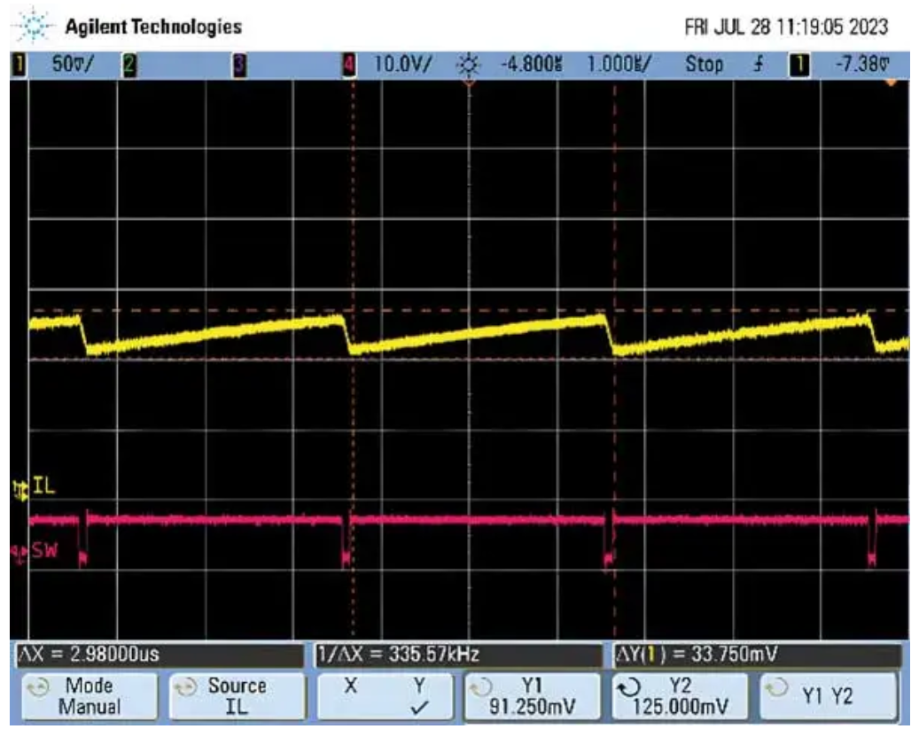Image resolution: width=919 pixels, height=729 pixels.
Task: Click the 1.000 time per division value
Action: pos(619,64)
